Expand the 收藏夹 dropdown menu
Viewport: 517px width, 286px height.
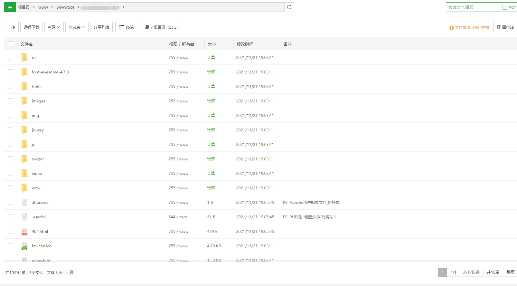[77, 27]
